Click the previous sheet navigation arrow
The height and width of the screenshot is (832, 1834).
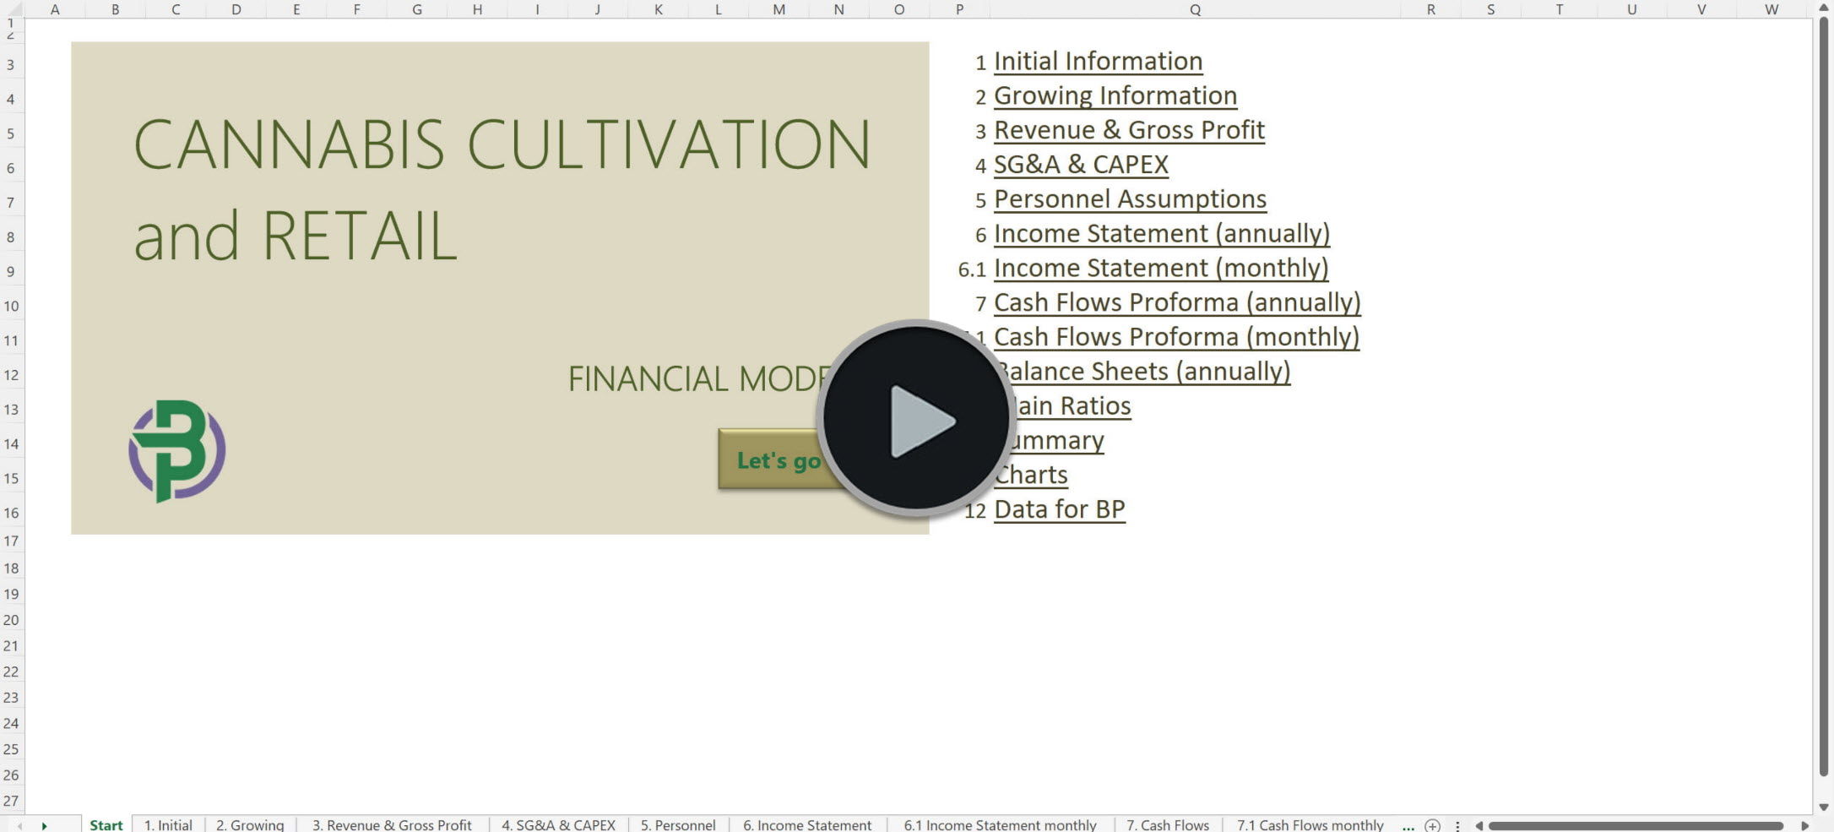[x=19, y=825]
